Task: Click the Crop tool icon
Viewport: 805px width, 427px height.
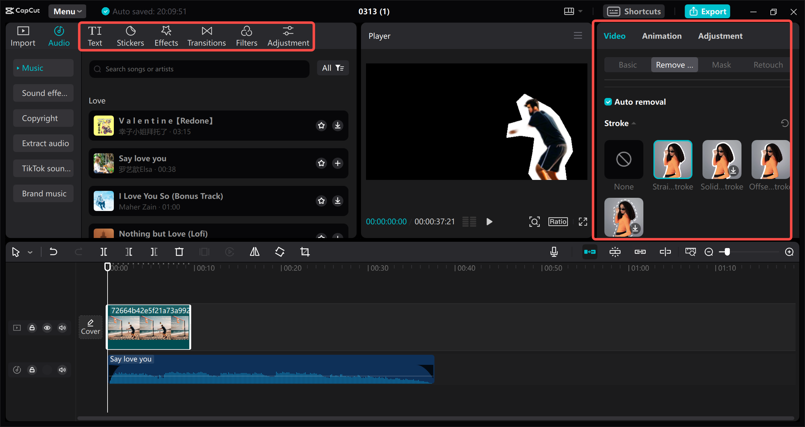Action: pyautogui.click(x=305, y=252)
